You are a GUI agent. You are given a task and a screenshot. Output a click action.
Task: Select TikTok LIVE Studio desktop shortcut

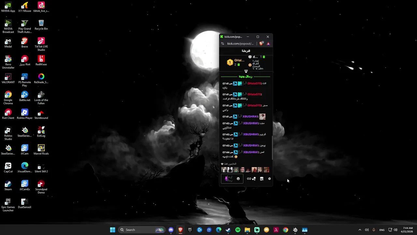[x=41, y=44]
